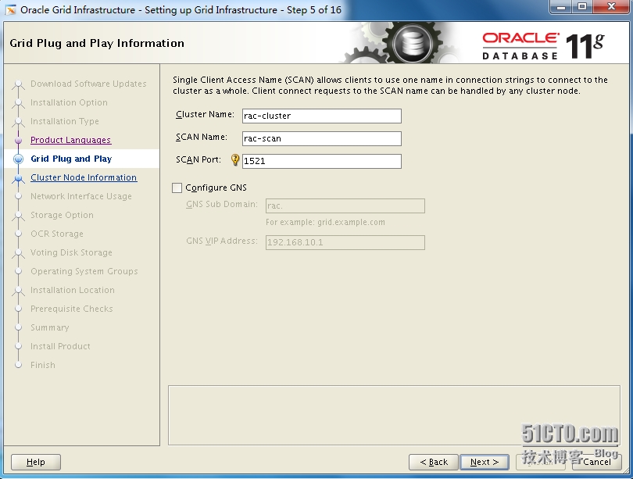
Task: Click the Next button
Action: coord(485,462)
